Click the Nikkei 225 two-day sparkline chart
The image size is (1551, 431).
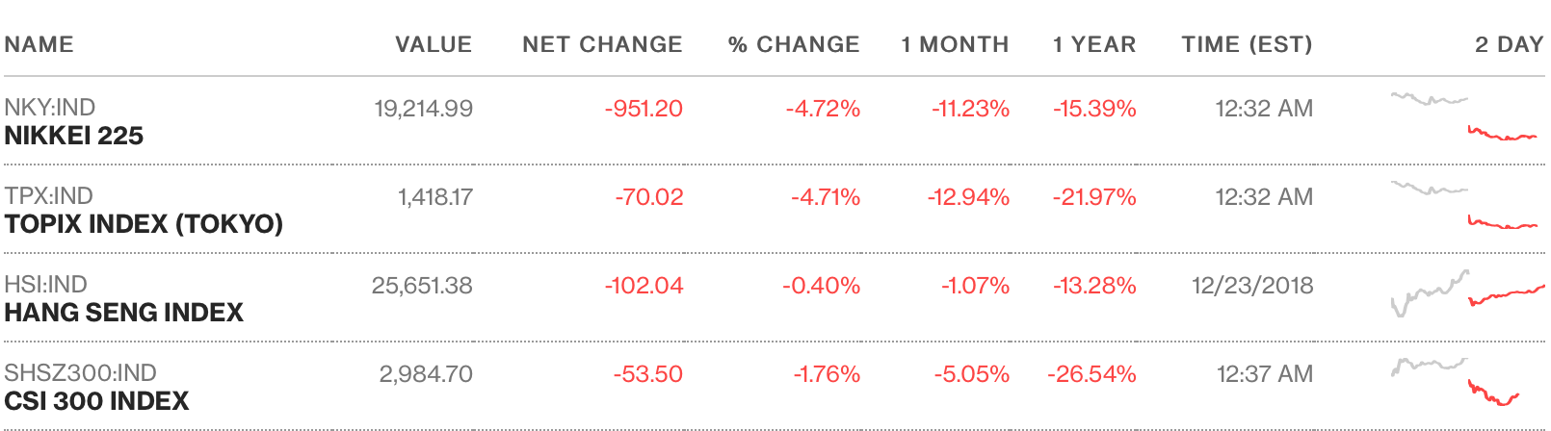[1466, 118]
